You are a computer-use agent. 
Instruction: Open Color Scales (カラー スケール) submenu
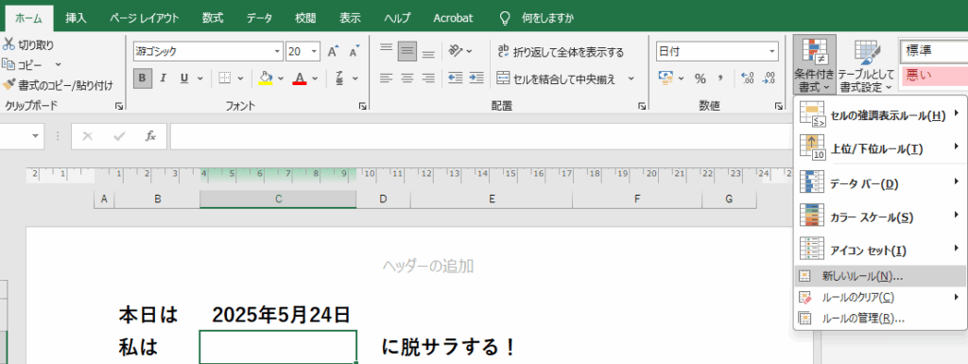(880, 217)
